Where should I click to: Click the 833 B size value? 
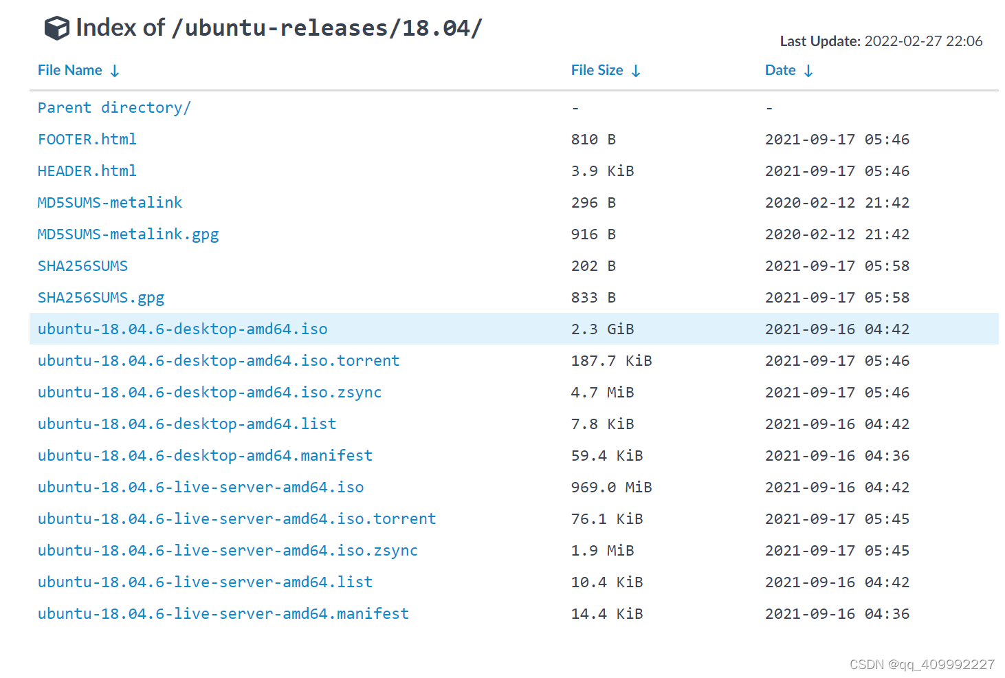point(593,298)
